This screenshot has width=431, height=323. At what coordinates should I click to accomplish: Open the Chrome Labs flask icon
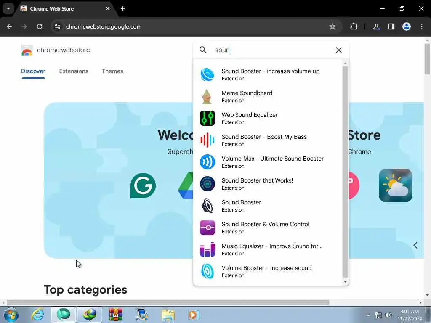pyautogui.click(x=376, y=26)
